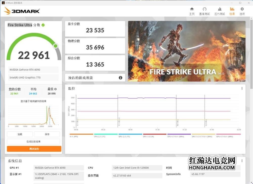Toggle the yellow GPU (MHz) legend entry
This screenshot has width=253, height=184.
pos(203,135)
